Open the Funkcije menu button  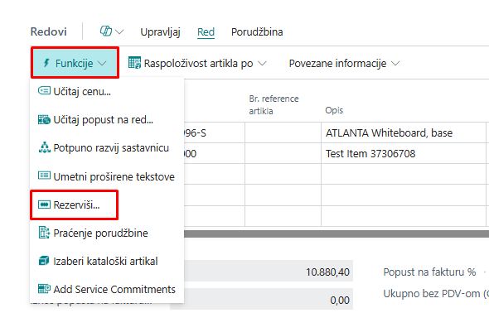(75, 63)
